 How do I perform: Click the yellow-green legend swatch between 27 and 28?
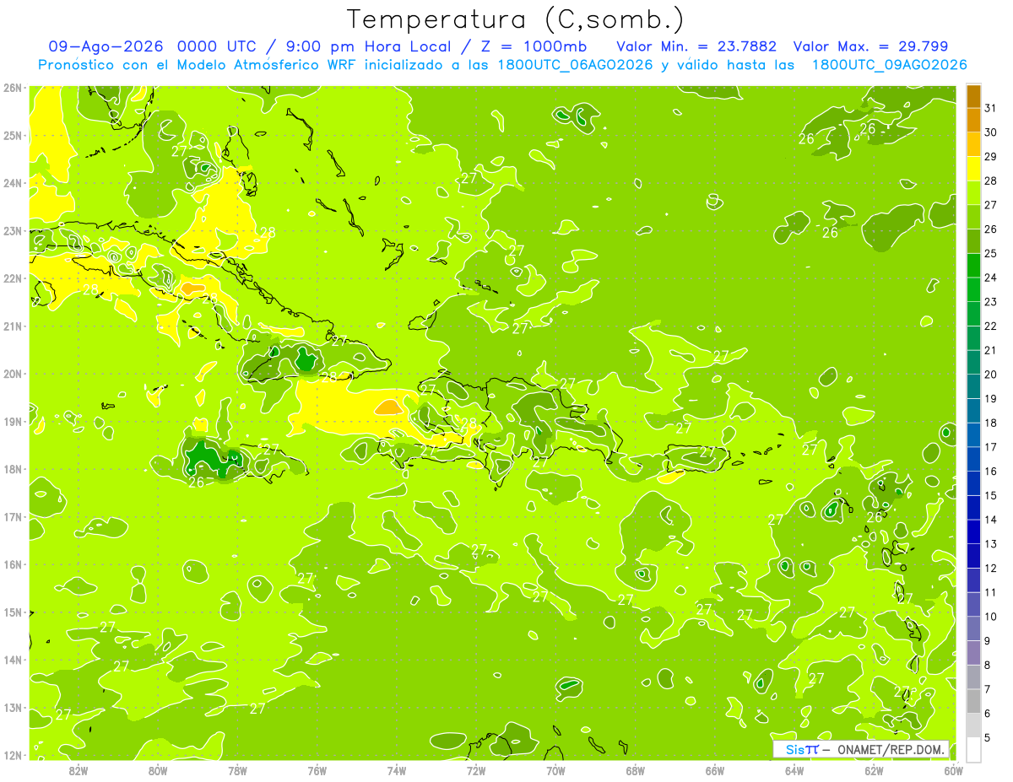pyautogui.click(x=973, y=192)
